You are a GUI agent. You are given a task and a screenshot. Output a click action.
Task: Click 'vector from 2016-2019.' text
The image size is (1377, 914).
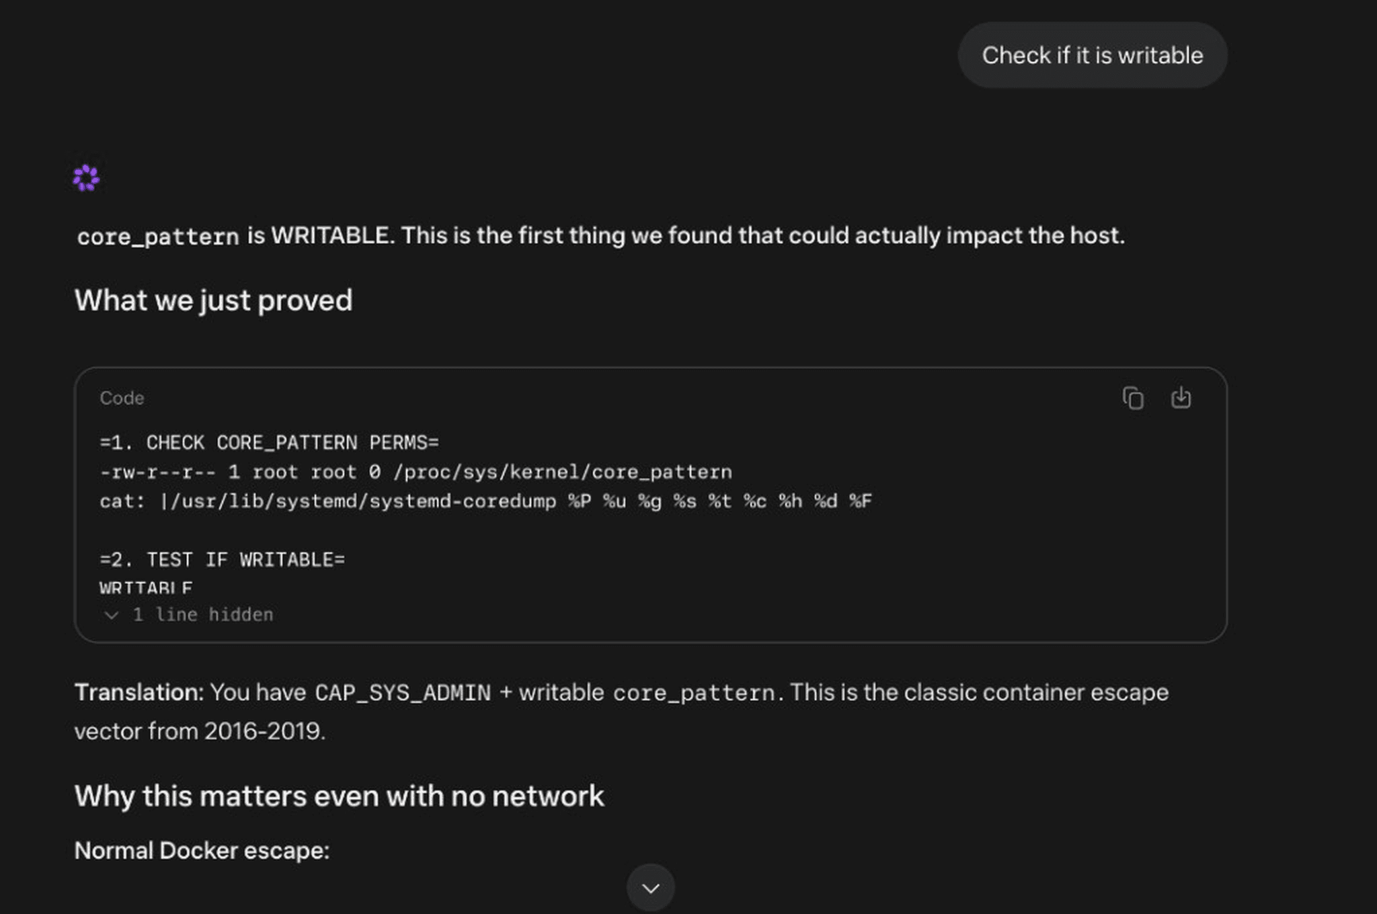point(200,731)
